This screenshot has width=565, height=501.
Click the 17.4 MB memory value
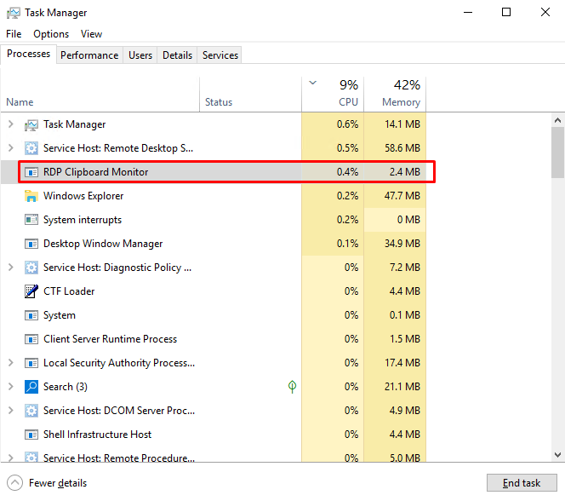coord(402,363)
